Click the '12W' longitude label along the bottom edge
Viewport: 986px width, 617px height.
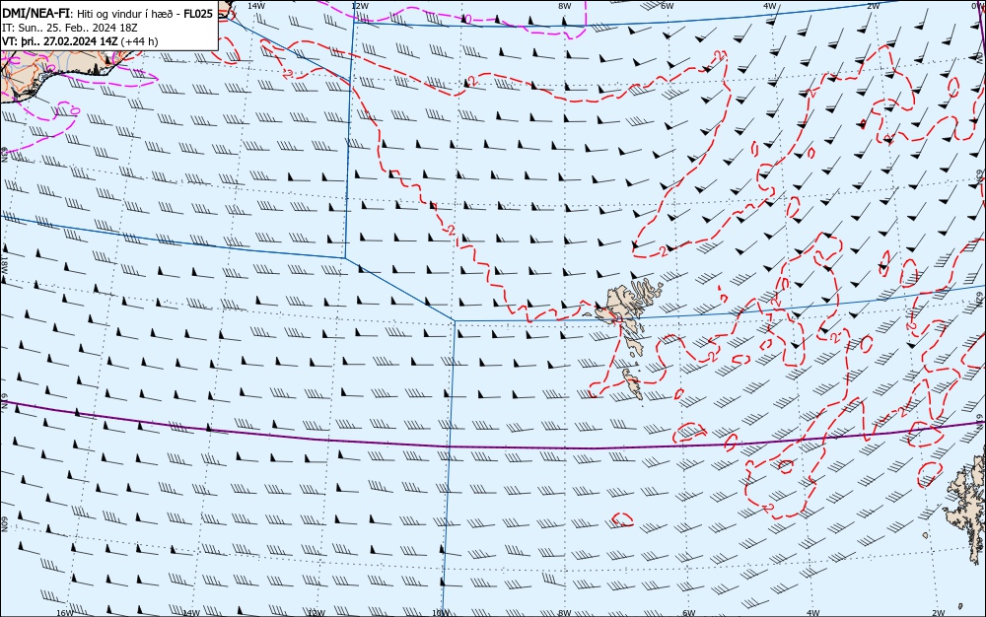(x=317, y=613)
